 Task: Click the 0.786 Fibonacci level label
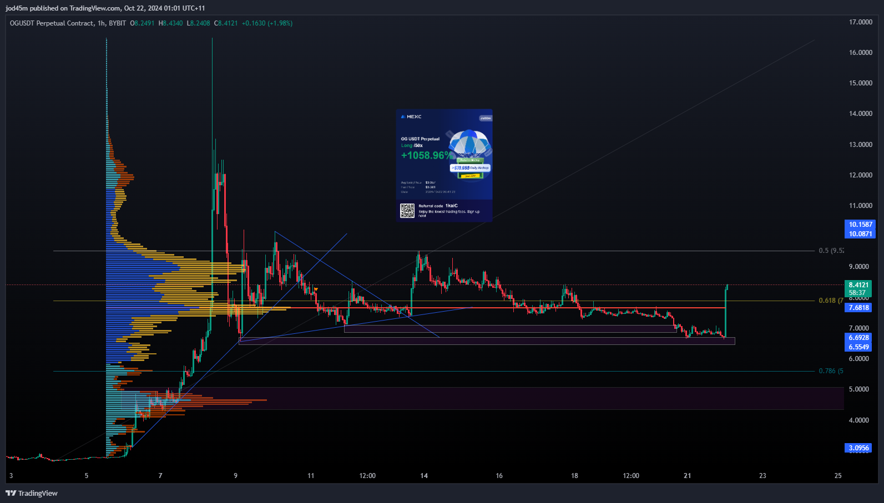tap(831, 371)
